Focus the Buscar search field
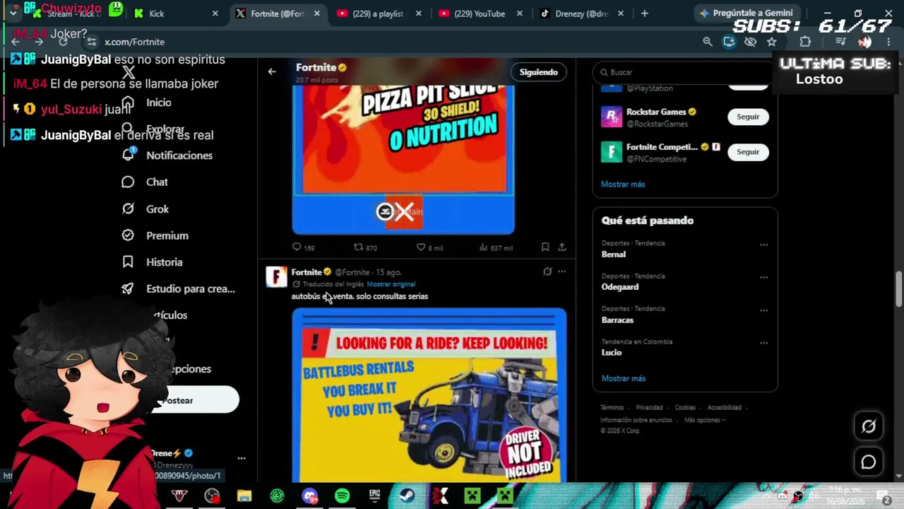The height and width of the screenshot is (509, 904). 684,72
